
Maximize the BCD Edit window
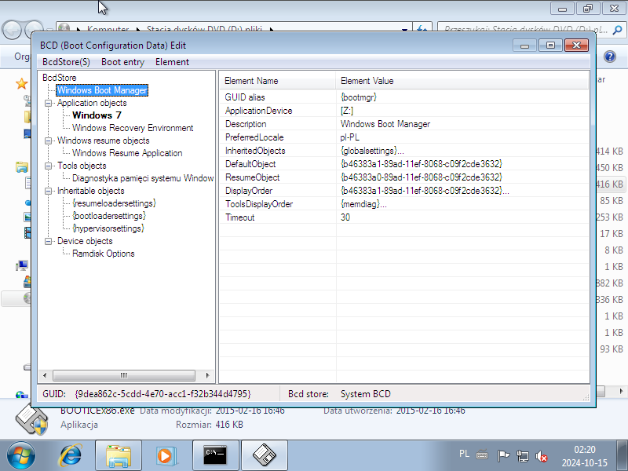[550, 46]
